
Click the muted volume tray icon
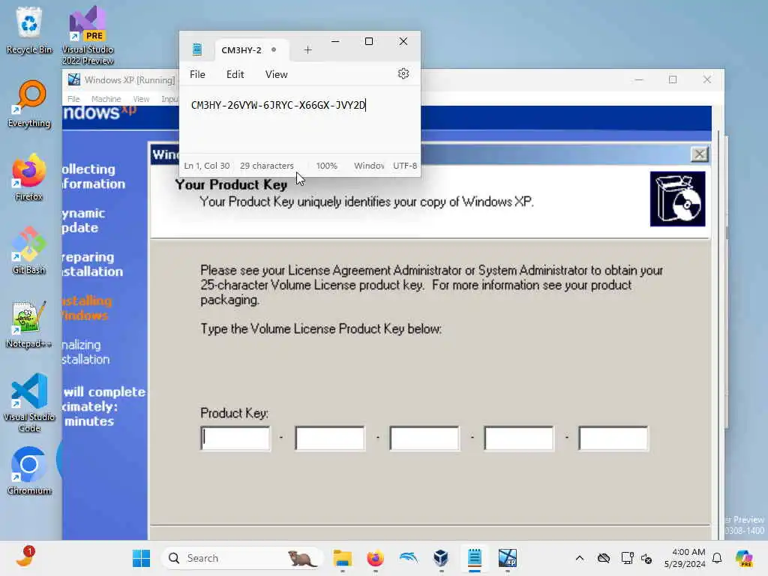coord(646,558)
